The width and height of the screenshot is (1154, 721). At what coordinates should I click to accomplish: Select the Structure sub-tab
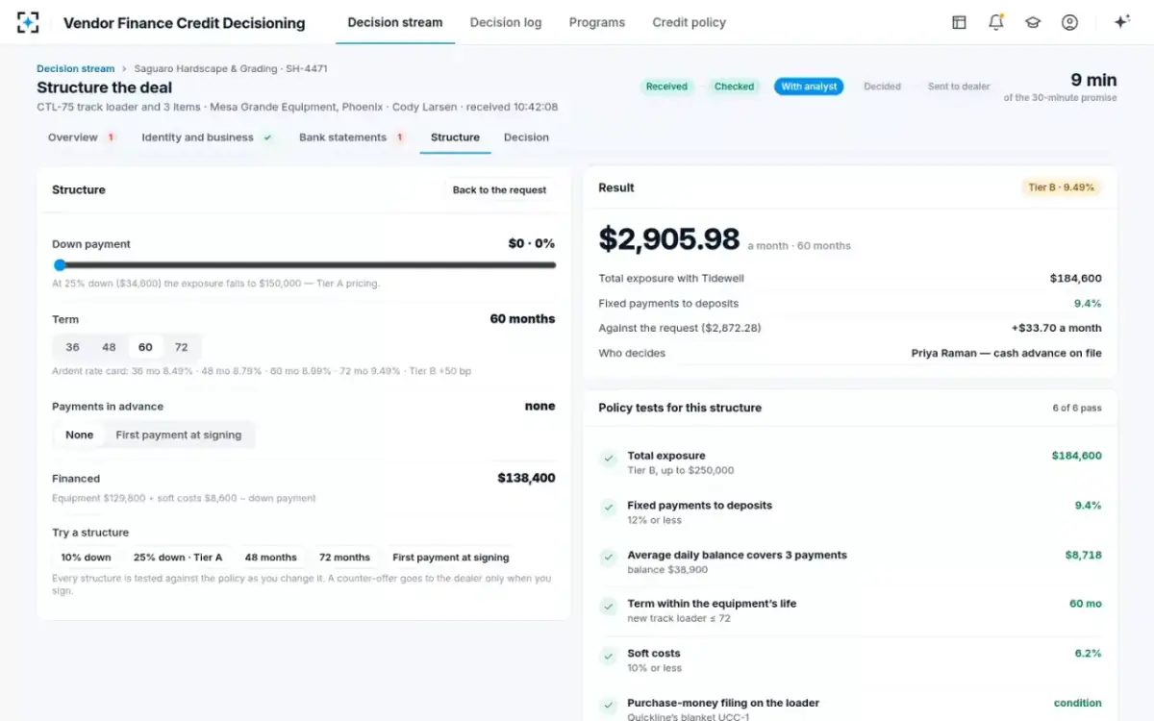pos(455,137)
